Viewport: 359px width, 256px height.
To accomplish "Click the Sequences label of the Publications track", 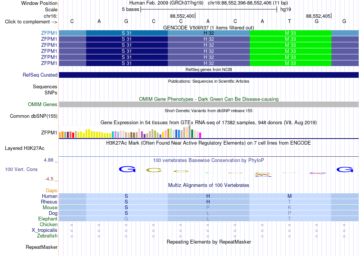I will [45, 86].
